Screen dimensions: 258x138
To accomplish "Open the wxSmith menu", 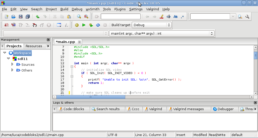I will coord(92,9).
